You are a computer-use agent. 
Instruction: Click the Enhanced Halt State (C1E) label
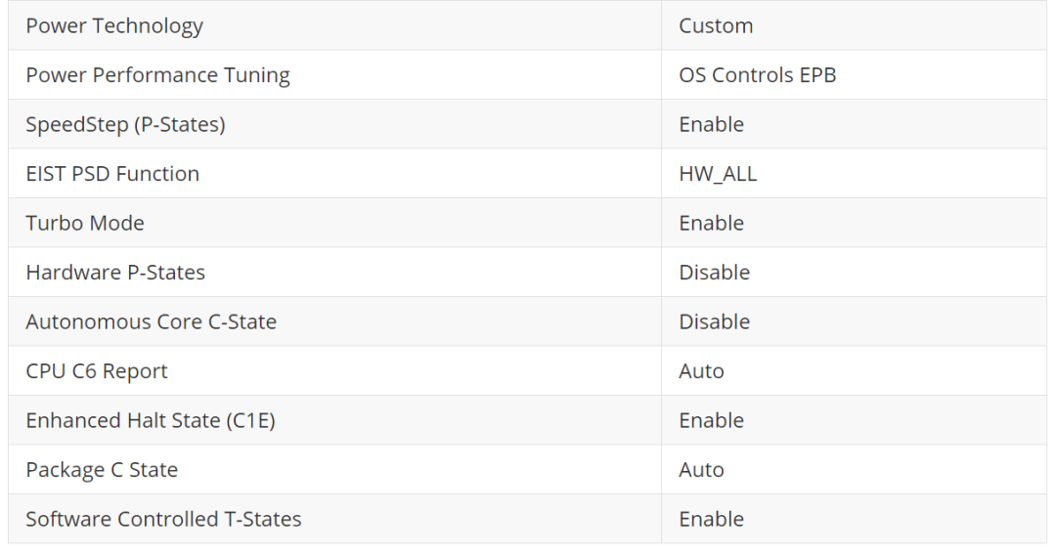151,420
